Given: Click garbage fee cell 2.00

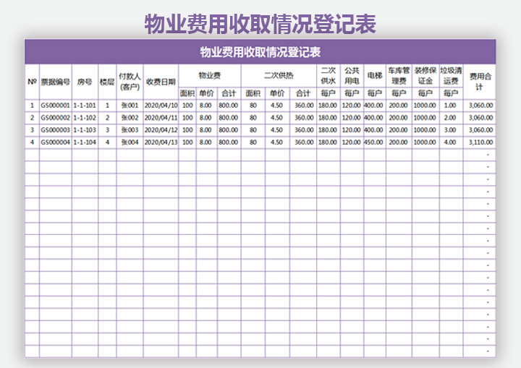Looking at the screenshot, I should click(x=450, y=118).
